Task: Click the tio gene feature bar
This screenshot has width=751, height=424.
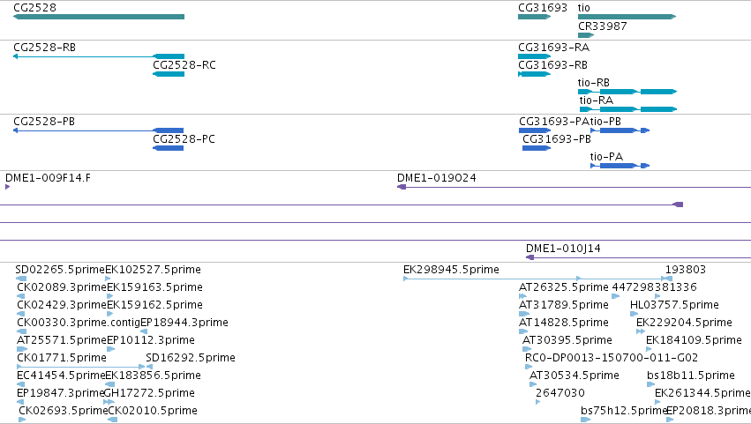Action: pyautogui.click(x=627, y=17)
